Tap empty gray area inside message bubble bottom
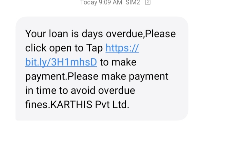 pyautogui.click(x=102, y=115)
